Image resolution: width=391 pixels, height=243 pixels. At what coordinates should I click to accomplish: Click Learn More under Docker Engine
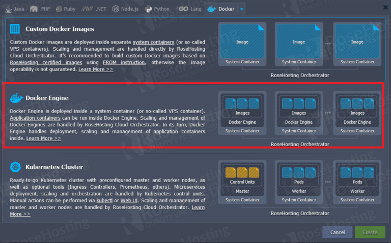click(44, 138)
